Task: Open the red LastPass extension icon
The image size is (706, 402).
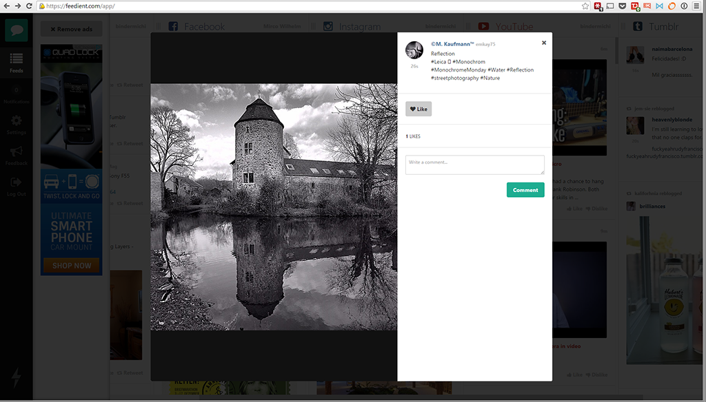Action: point(598,6)
